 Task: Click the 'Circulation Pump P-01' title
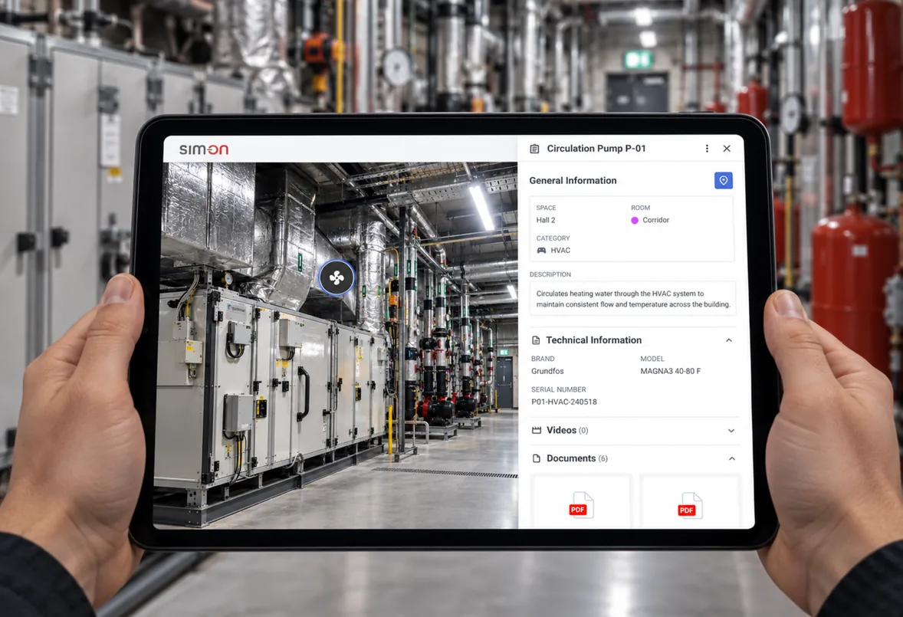point(596,149)
